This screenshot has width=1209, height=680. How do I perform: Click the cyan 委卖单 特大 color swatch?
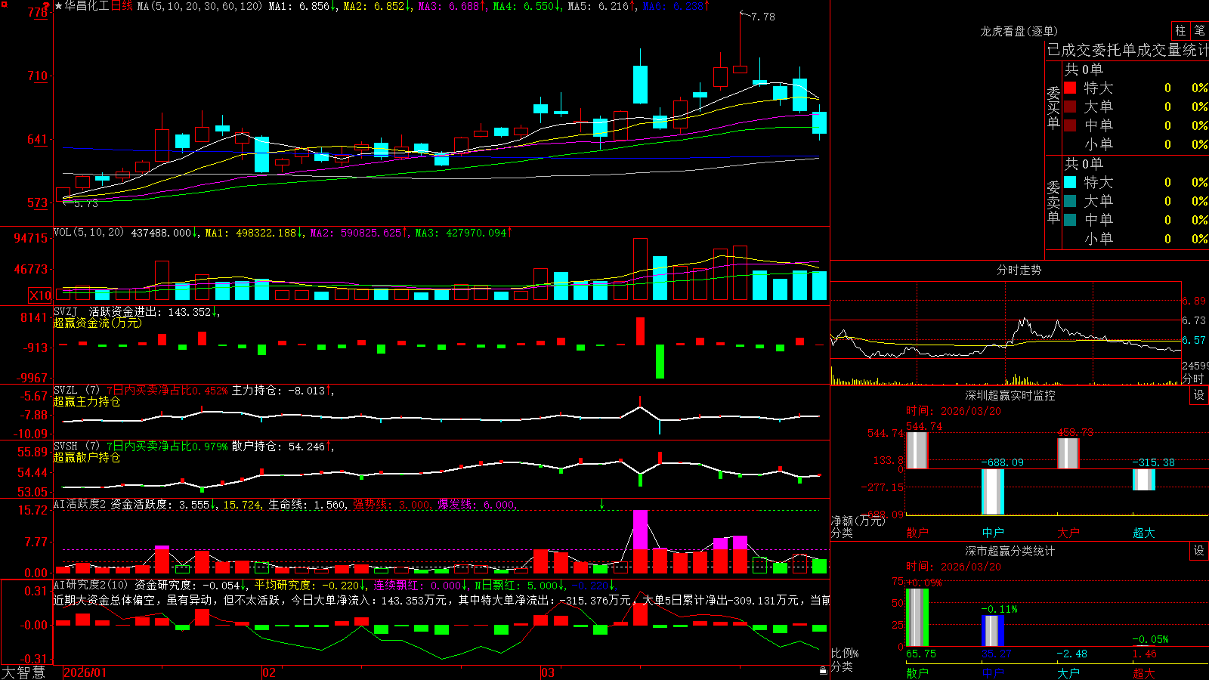(1070, 182)
